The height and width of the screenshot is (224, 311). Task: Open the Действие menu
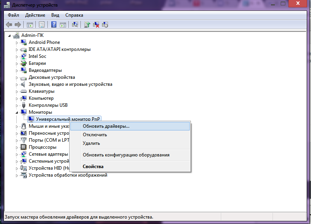point(35,15)
